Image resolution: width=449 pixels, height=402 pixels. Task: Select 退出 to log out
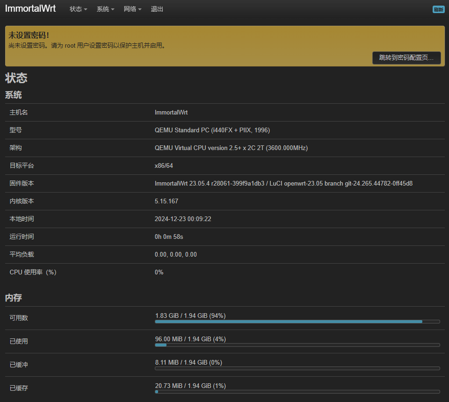tap(157, 9)
